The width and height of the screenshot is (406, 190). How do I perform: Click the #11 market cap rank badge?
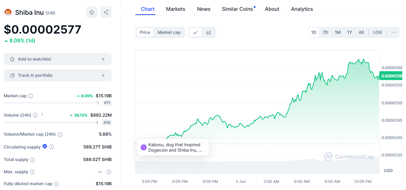tap(107, 103)
